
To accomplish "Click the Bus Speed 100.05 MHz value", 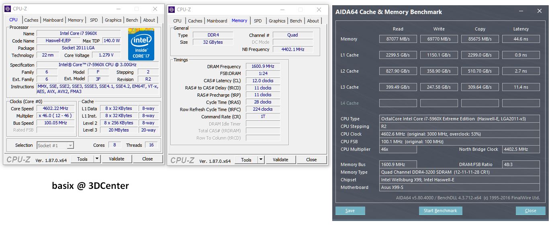I will click(x=56, y=123).
